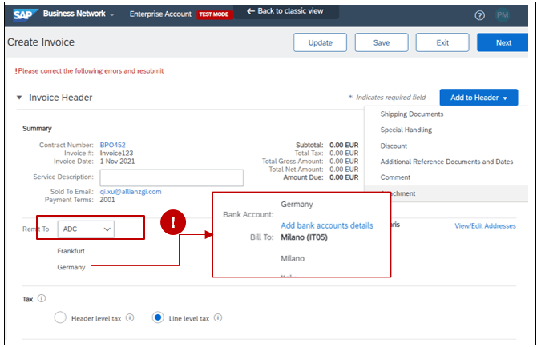Click the Save button
This screenshot has height=347, width=537.
point(382,42)
